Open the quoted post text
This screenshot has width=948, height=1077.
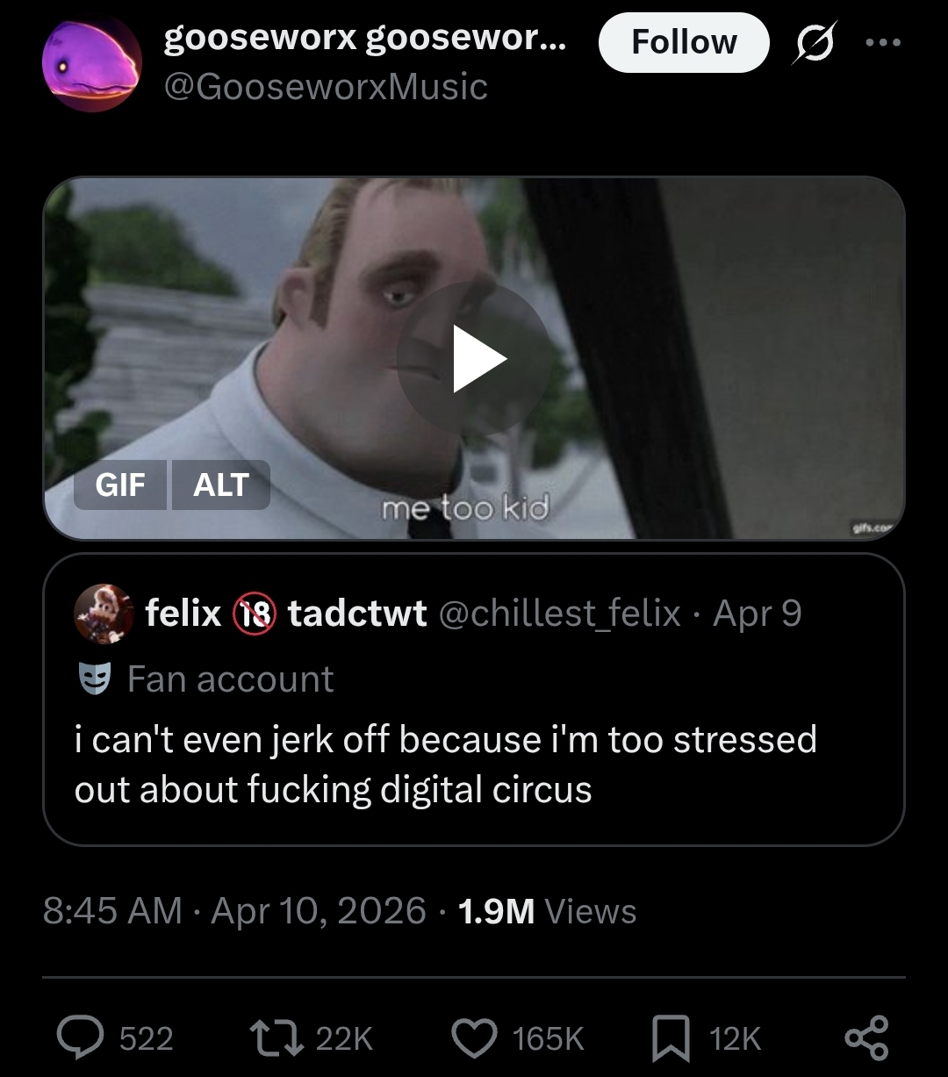(446, 764)
